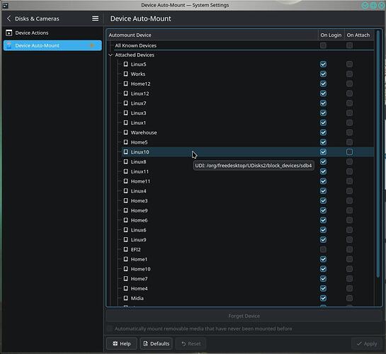Click the drive icon next to EFI2
Screen dimensions: 386x354
(125, 249)
